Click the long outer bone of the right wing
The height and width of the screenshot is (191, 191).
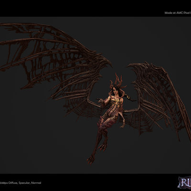coord(177,102)
